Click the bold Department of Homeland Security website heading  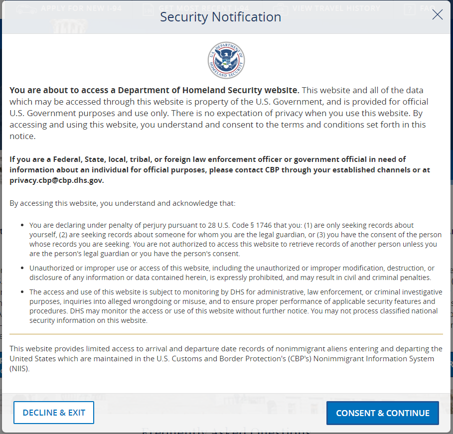[154, 90]
